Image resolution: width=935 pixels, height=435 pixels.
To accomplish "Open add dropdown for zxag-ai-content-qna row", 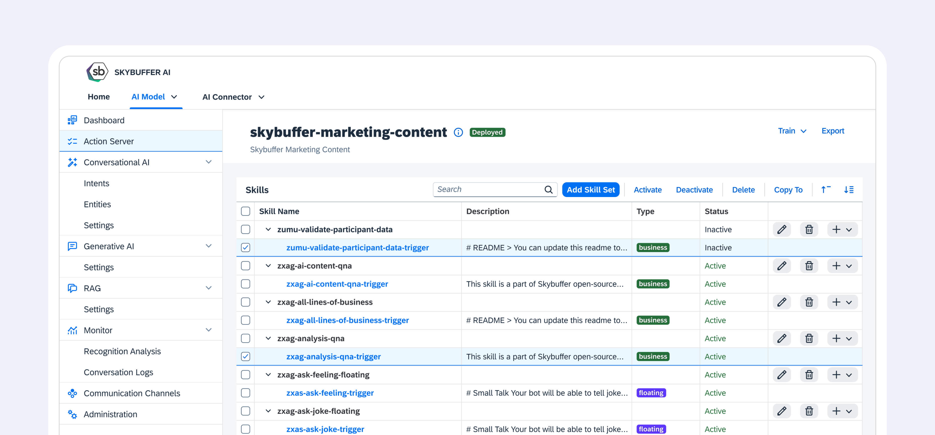I will 842,266.
